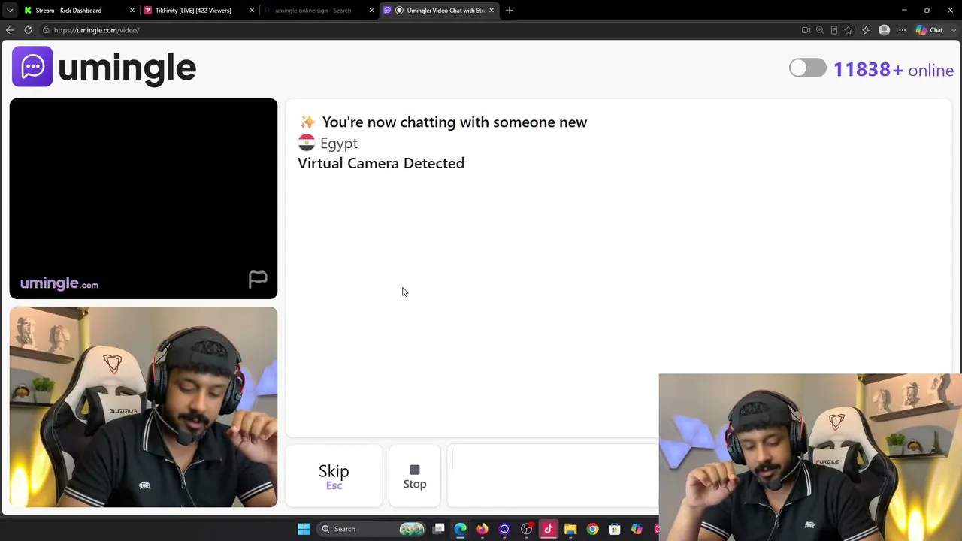Open the Windows Start menu

point(304,529)
